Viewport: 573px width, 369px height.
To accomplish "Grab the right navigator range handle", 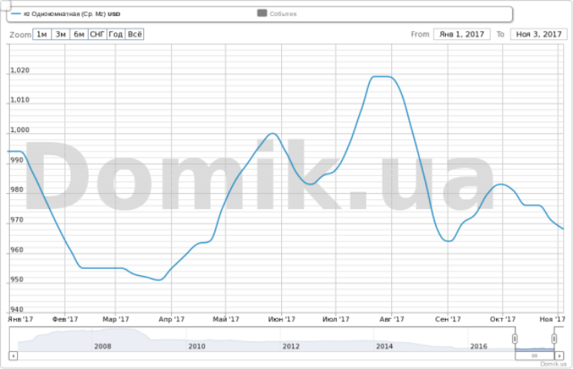I will (554, 339).
